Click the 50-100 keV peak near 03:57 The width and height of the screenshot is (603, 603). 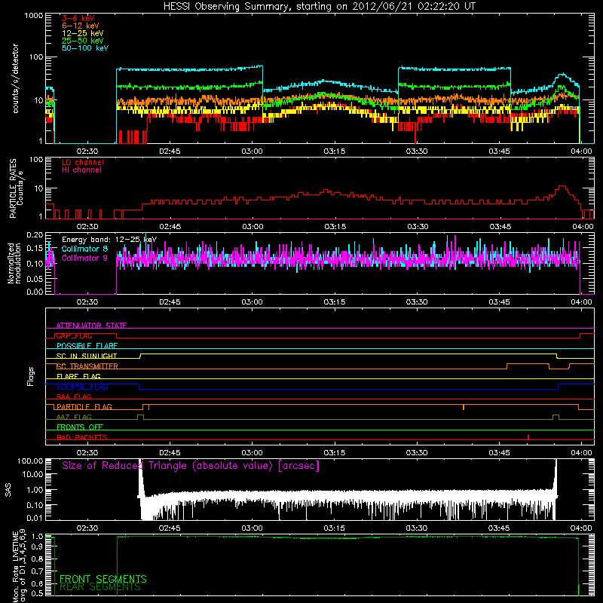tap(562, 74)
